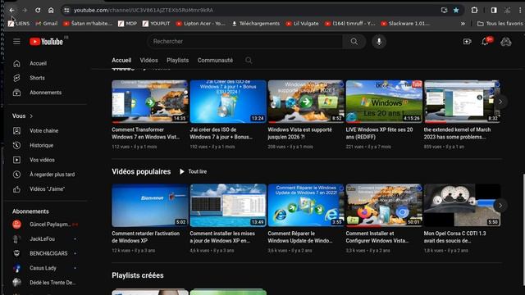Switch to the Vidéos channel tab
Viewport: 525px width, 295px height.
[x=148, y=60]
